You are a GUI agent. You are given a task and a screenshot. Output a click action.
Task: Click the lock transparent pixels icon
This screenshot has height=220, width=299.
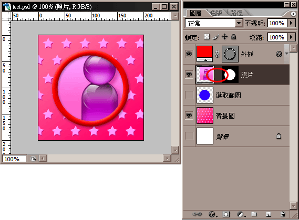[207, 37]
